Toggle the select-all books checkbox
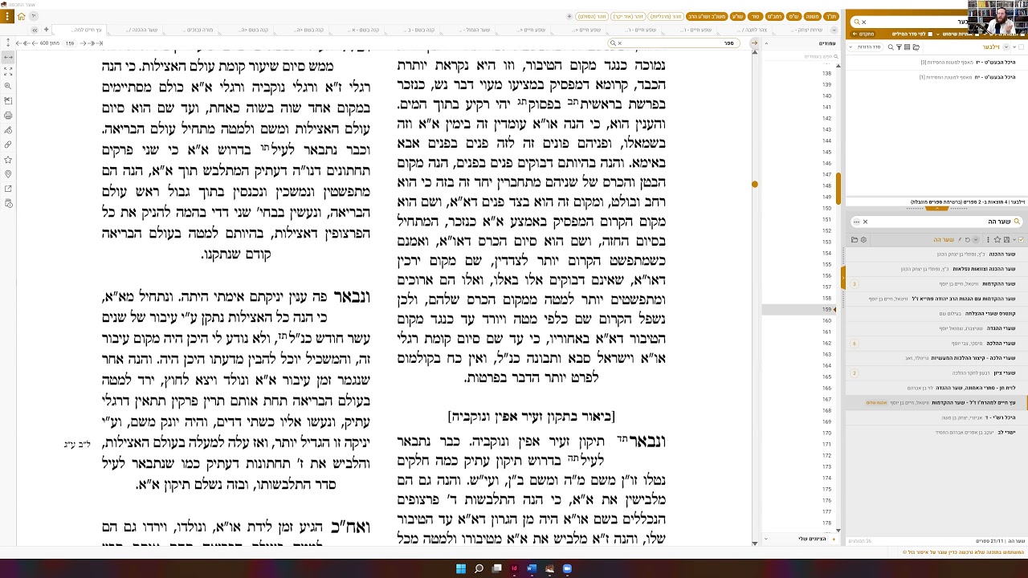 click(x=1020, y=239)
